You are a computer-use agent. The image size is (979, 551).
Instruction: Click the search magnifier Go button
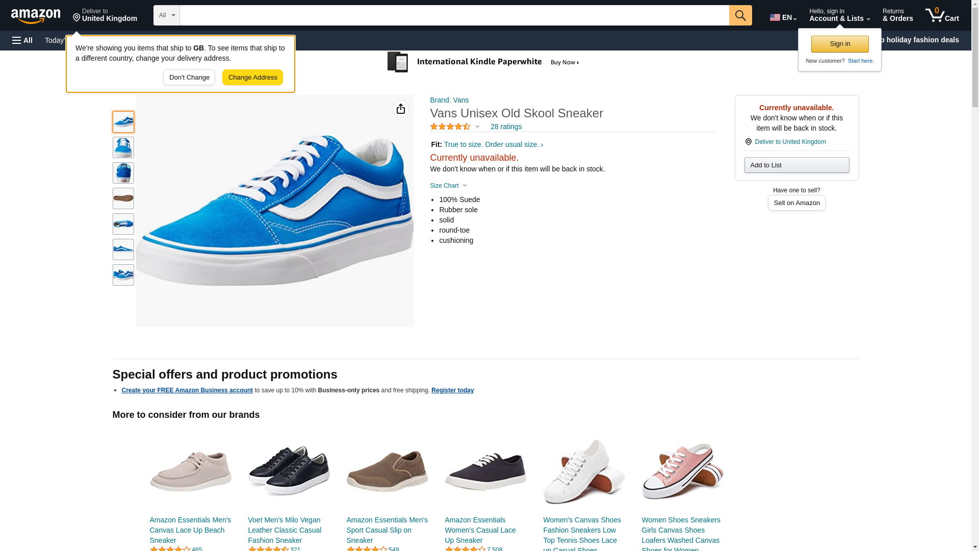pos(740,15)
